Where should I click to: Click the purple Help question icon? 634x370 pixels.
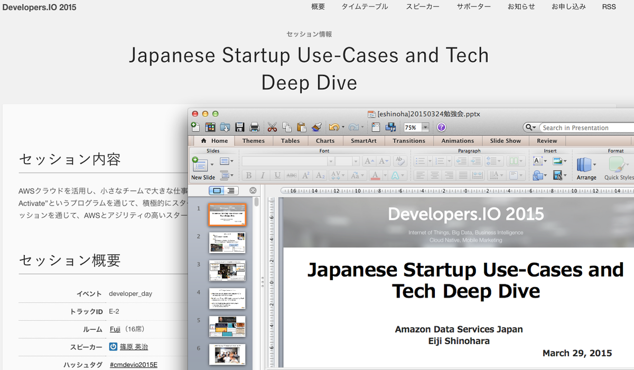tap(441, 127)
